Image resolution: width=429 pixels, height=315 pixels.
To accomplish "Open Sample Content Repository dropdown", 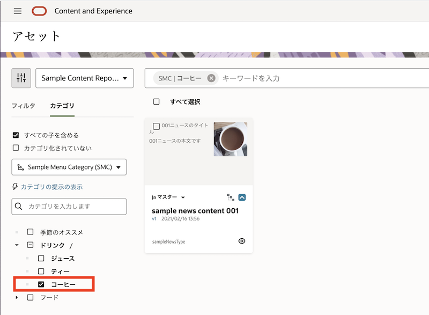I will click(84, 78).
